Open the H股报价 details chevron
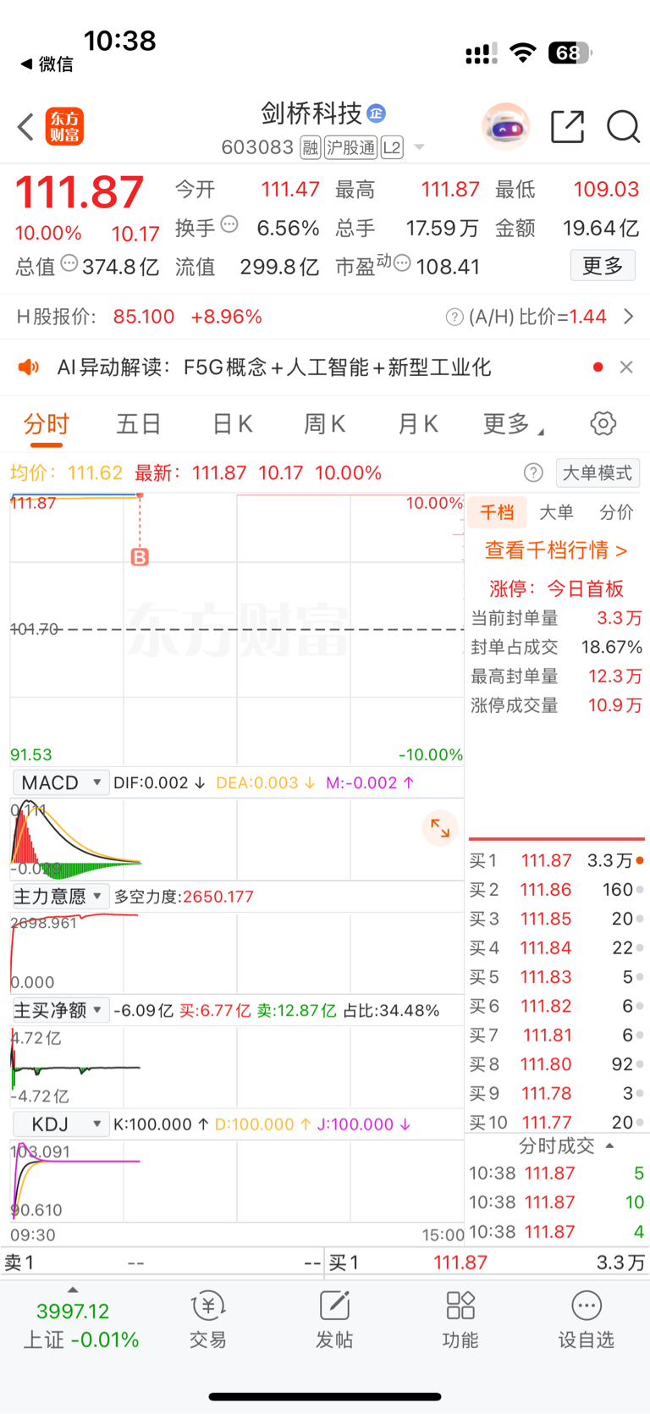This screenshot has height=1414, width=650. click(x=628, y=317)
